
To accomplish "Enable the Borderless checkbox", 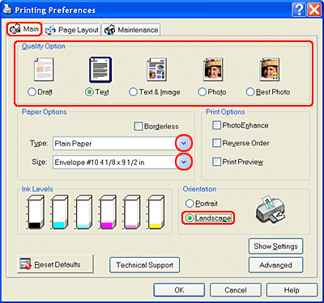I will (139, 126).
